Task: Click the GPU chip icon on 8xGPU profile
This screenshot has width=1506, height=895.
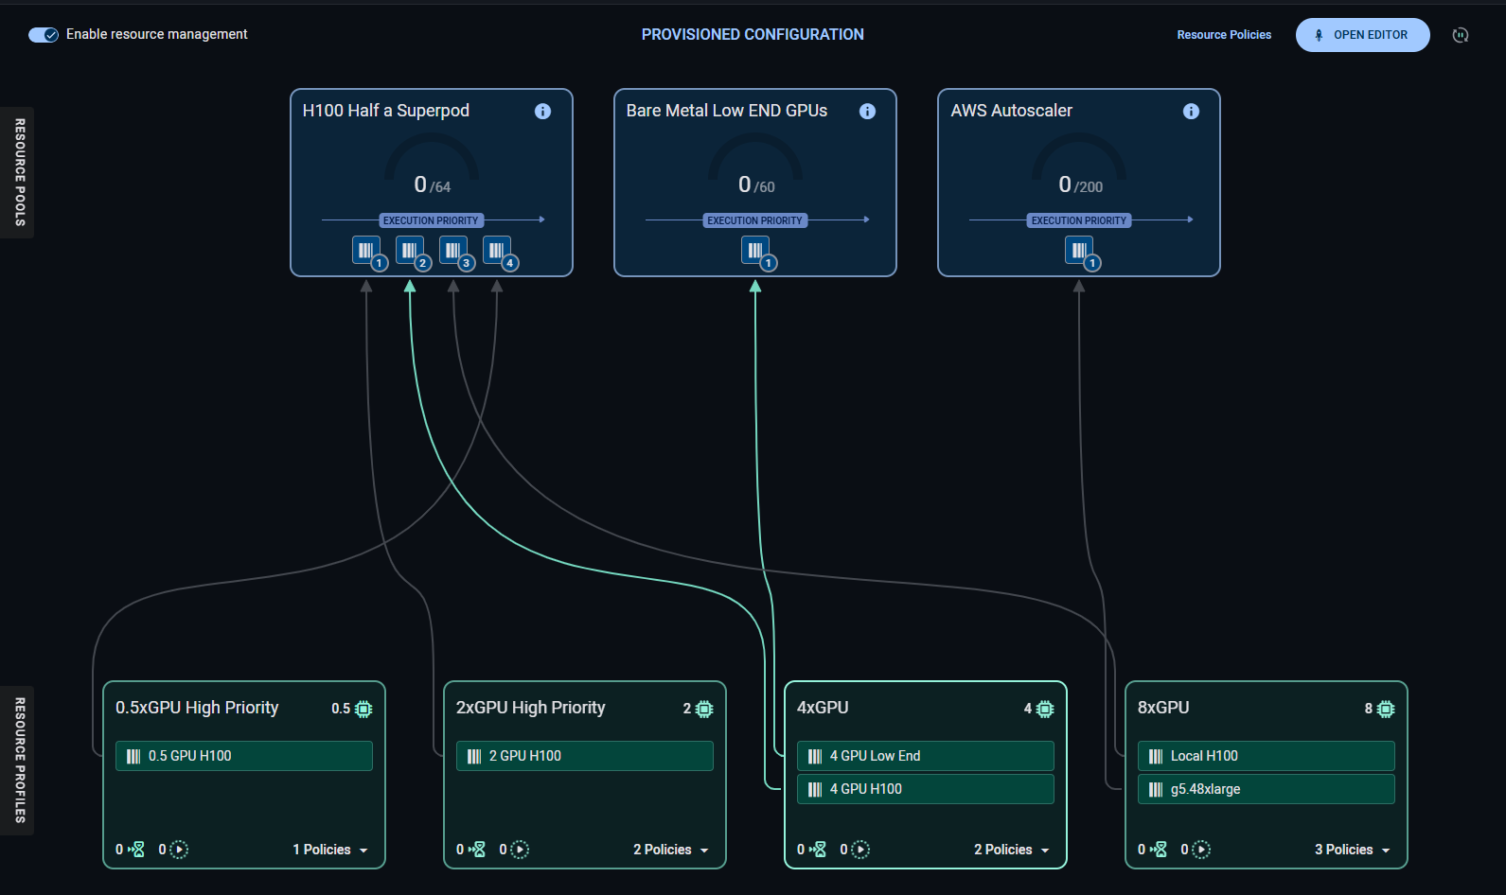Action: click(x=1386, y=709)
